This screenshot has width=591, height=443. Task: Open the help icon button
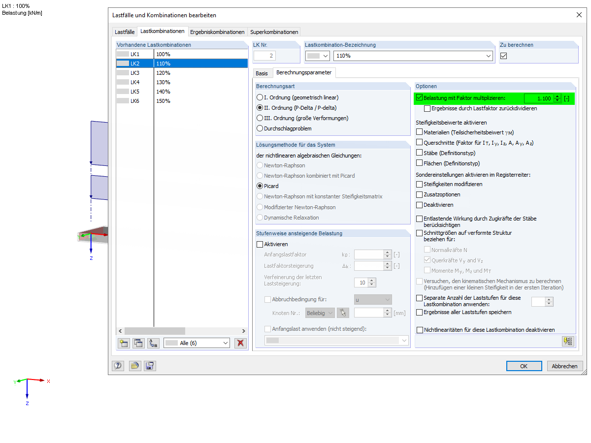pos(118,366)
